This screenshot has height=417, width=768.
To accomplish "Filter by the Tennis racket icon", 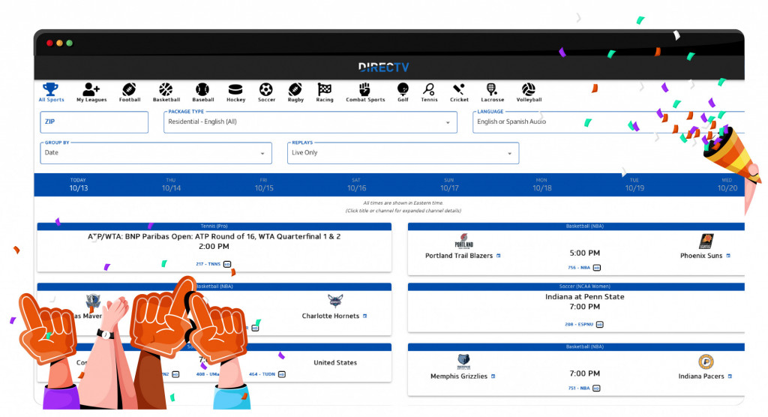I will (x=429, y=89).
